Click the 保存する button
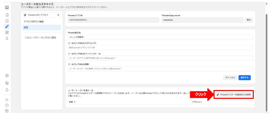This screenshot has width=269, height=114. (x=244, y=78)
